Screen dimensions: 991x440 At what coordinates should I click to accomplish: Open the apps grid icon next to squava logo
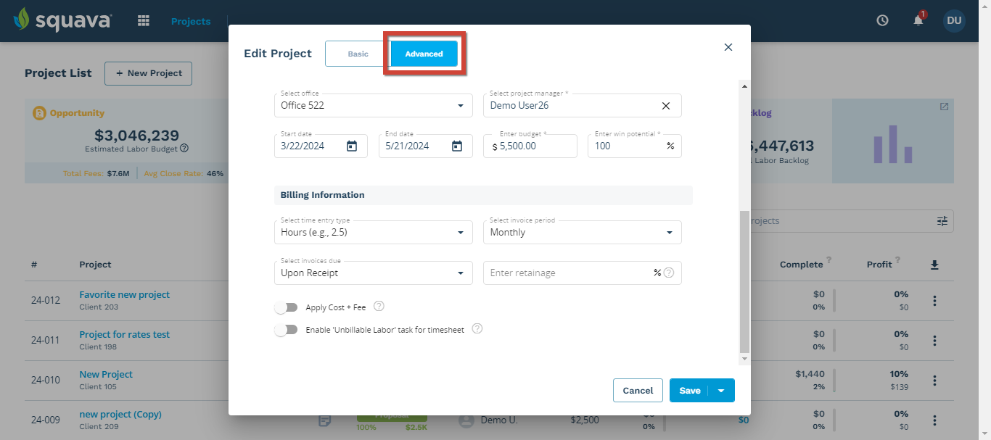143,20
